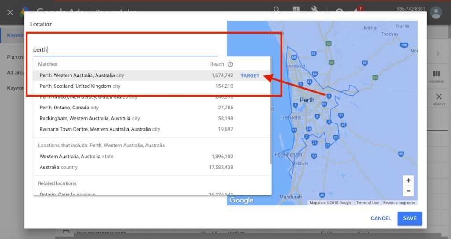Open the reports bar chart icon
451x239 pixels.
[296, 10]
